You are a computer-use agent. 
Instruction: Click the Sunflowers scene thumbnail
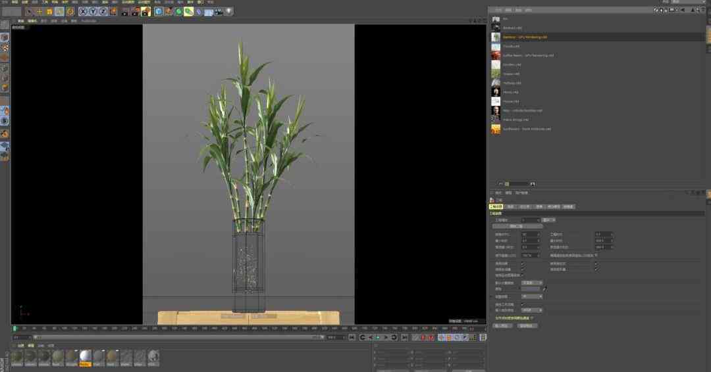click(496, 129)
